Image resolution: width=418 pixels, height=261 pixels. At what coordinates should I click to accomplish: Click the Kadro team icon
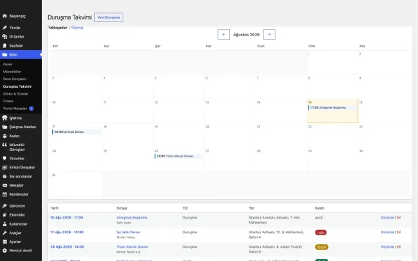click(x=5, y=136)
